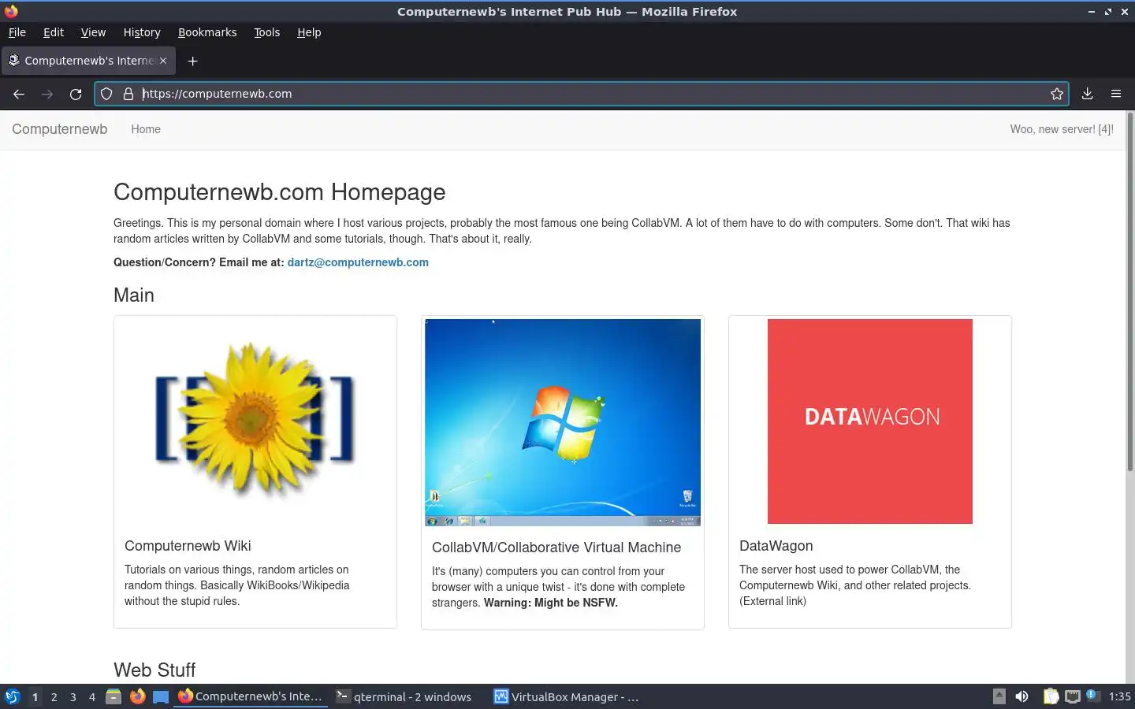This screenshot has height=709, width=1135.
Task: Click 'Warning: Might be NSFW.' text
Action: pos(551,603)
